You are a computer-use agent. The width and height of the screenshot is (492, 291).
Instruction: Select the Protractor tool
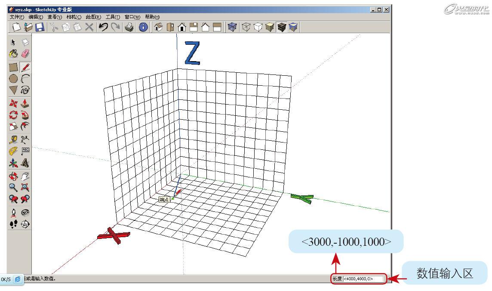click(x=13, y=151)
